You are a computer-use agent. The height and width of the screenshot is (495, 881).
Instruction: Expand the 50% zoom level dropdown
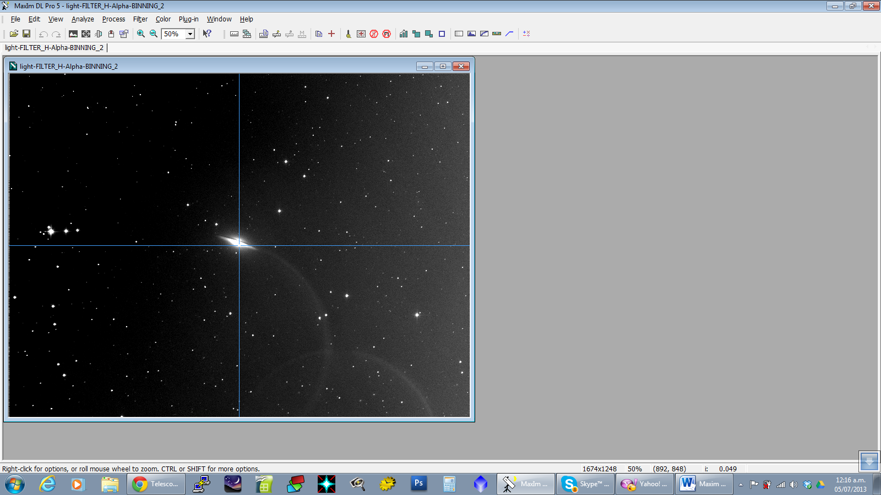tap(190, 34)
